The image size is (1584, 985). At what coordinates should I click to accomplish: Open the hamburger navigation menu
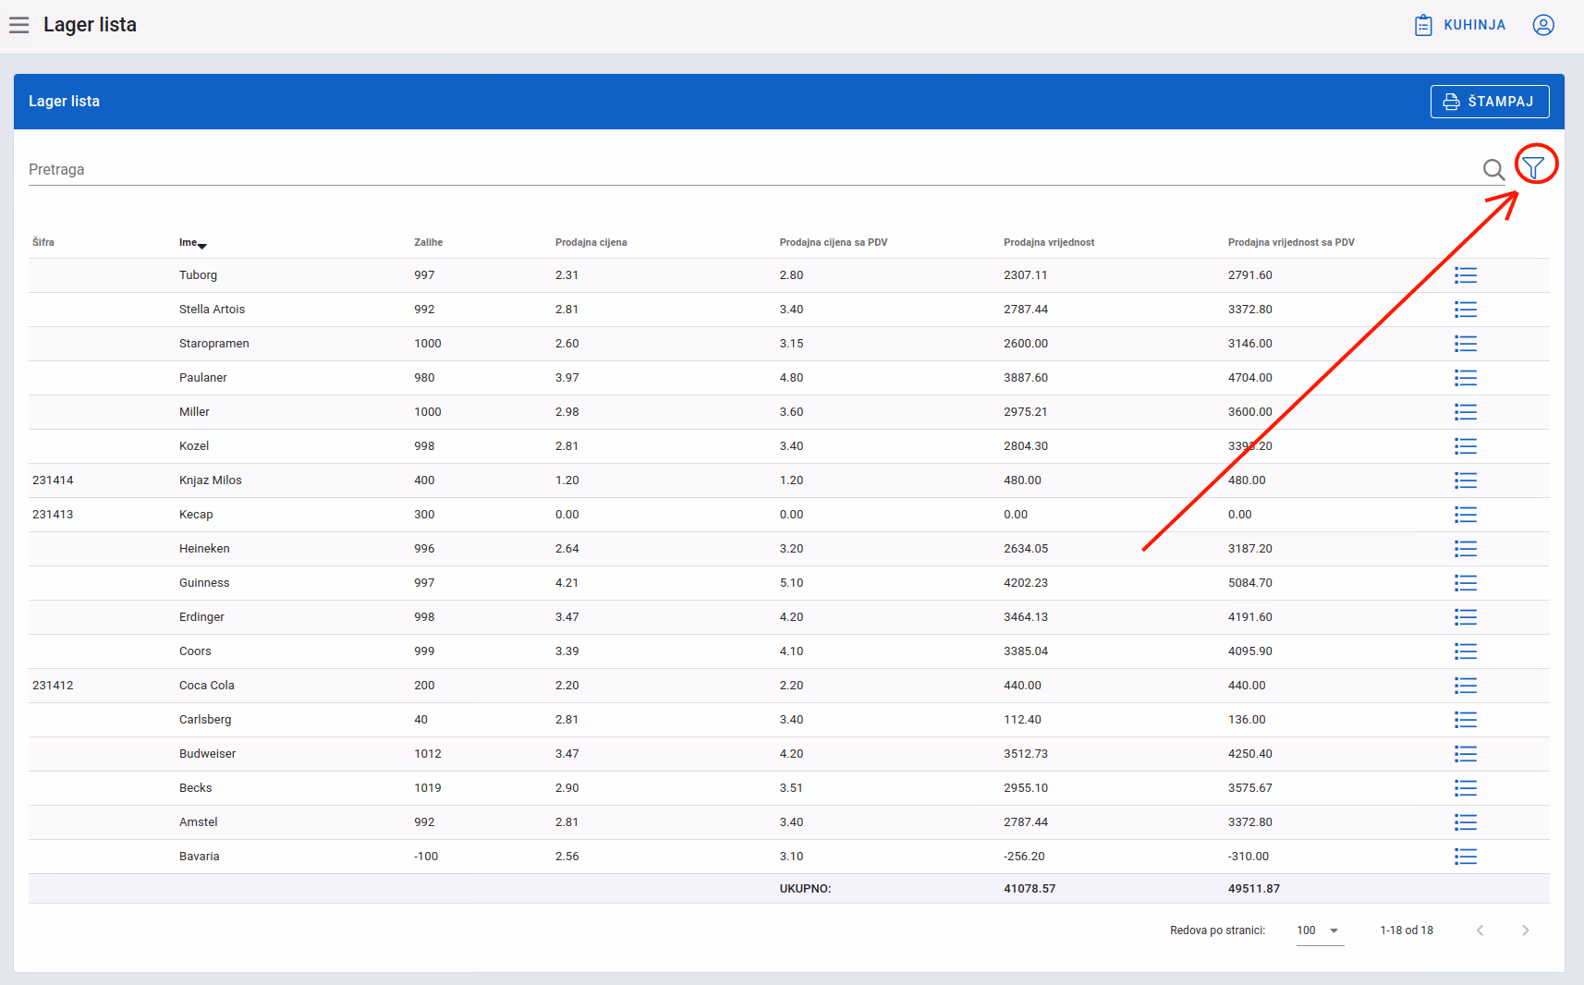click(19, 25)
